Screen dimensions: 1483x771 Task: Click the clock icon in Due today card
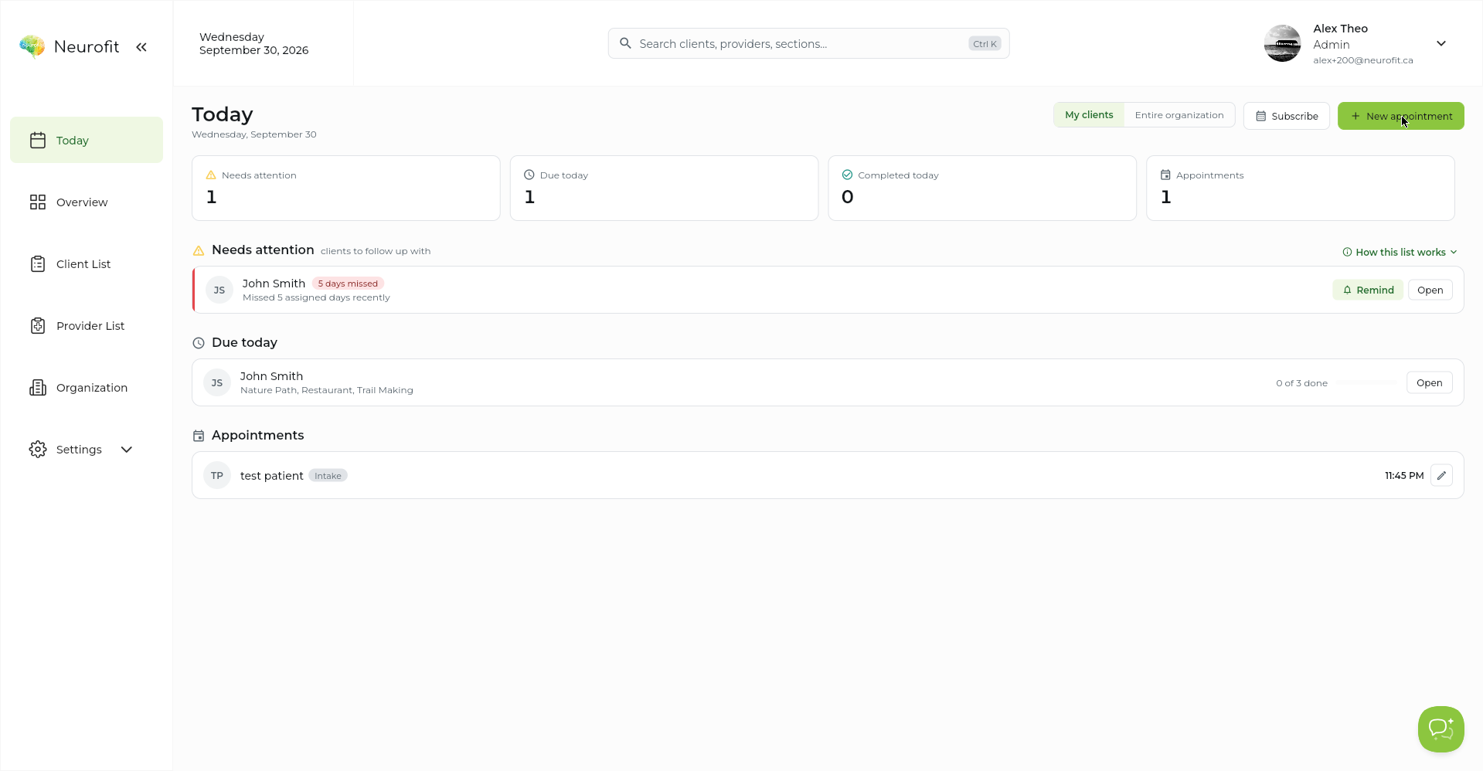[x=529, y=175]
